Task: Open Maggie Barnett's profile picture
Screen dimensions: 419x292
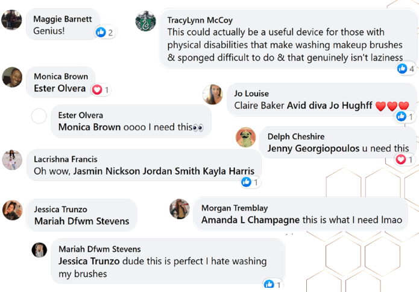Action: click(12, 20)
